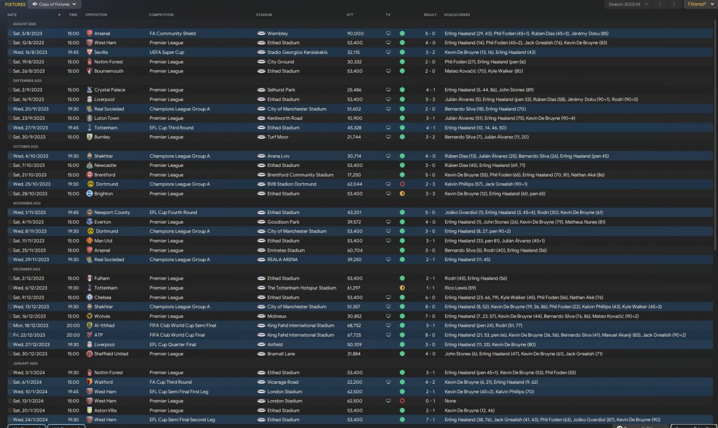Screen dimensions: 718x428
Task: Tick the round marker for Wed, 16/8/2023
Action: click(10, 52)
